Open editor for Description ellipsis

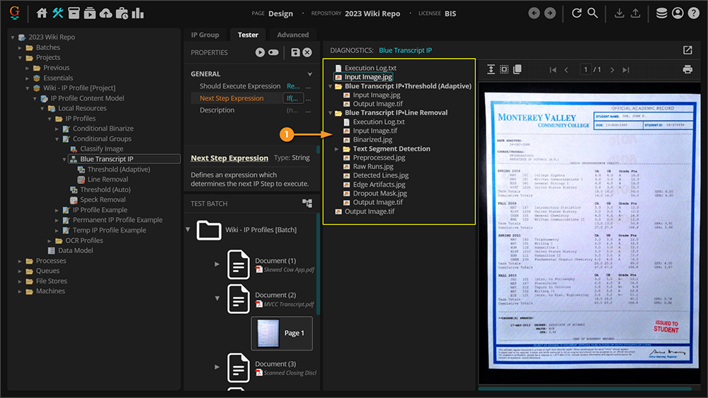click(309, 110)
